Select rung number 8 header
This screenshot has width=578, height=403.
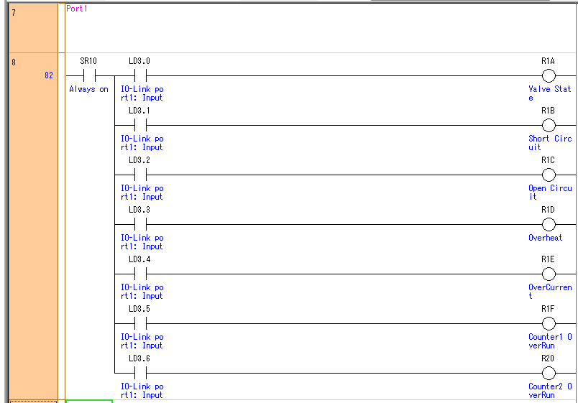tap(33, 226)
